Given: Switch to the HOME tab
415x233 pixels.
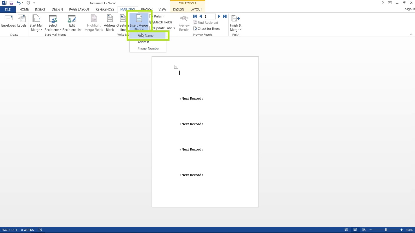Looking at the screenshot, I should [x=24, y=9].
